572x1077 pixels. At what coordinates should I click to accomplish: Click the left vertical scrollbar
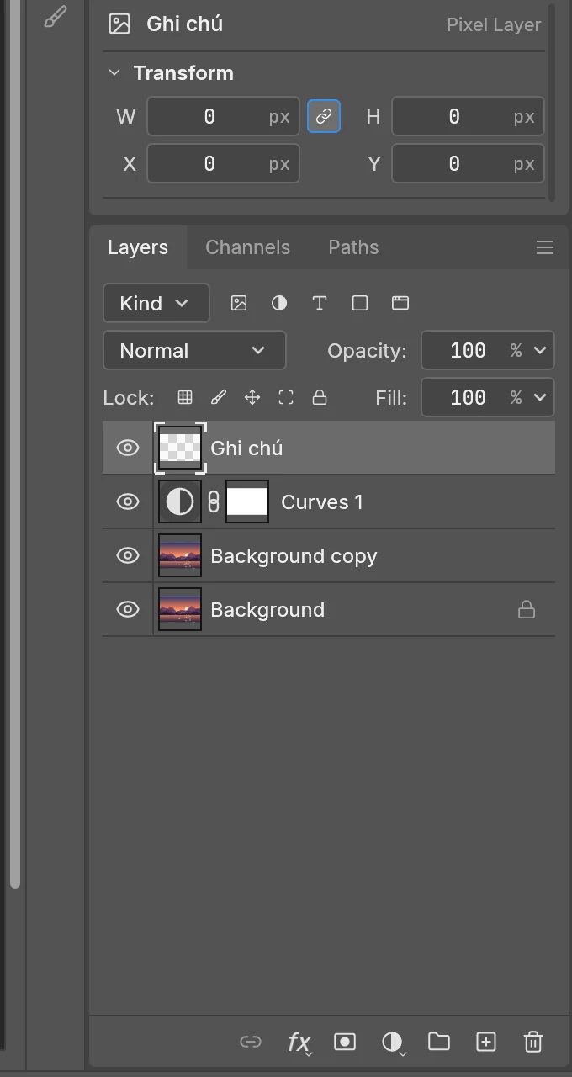pyautogui.click(x=14, y=444)
